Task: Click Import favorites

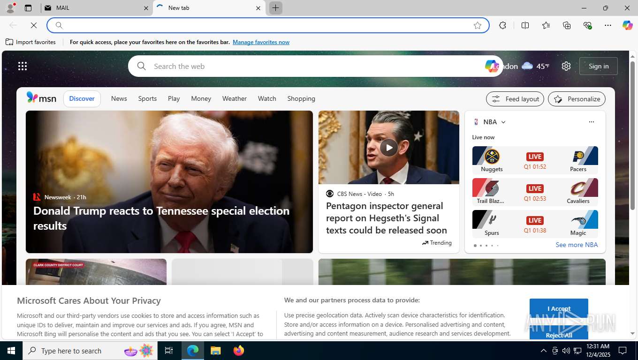Action: (x=30, y=42)
